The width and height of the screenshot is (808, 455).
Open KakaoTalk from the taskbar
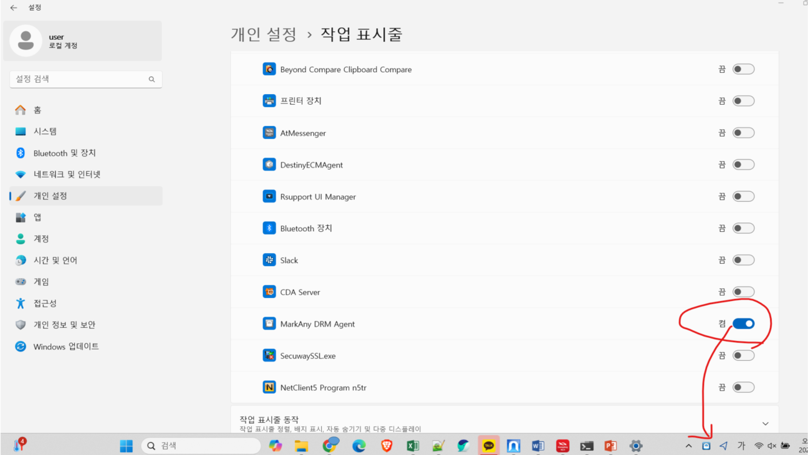(489, 446)
